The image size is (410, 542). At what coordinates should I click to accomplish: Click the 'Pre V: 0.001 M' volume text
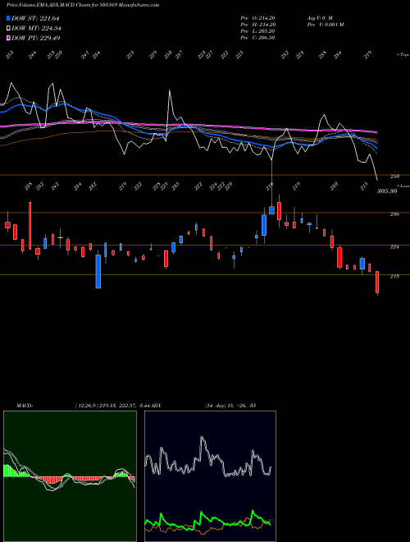click(326, 25)
